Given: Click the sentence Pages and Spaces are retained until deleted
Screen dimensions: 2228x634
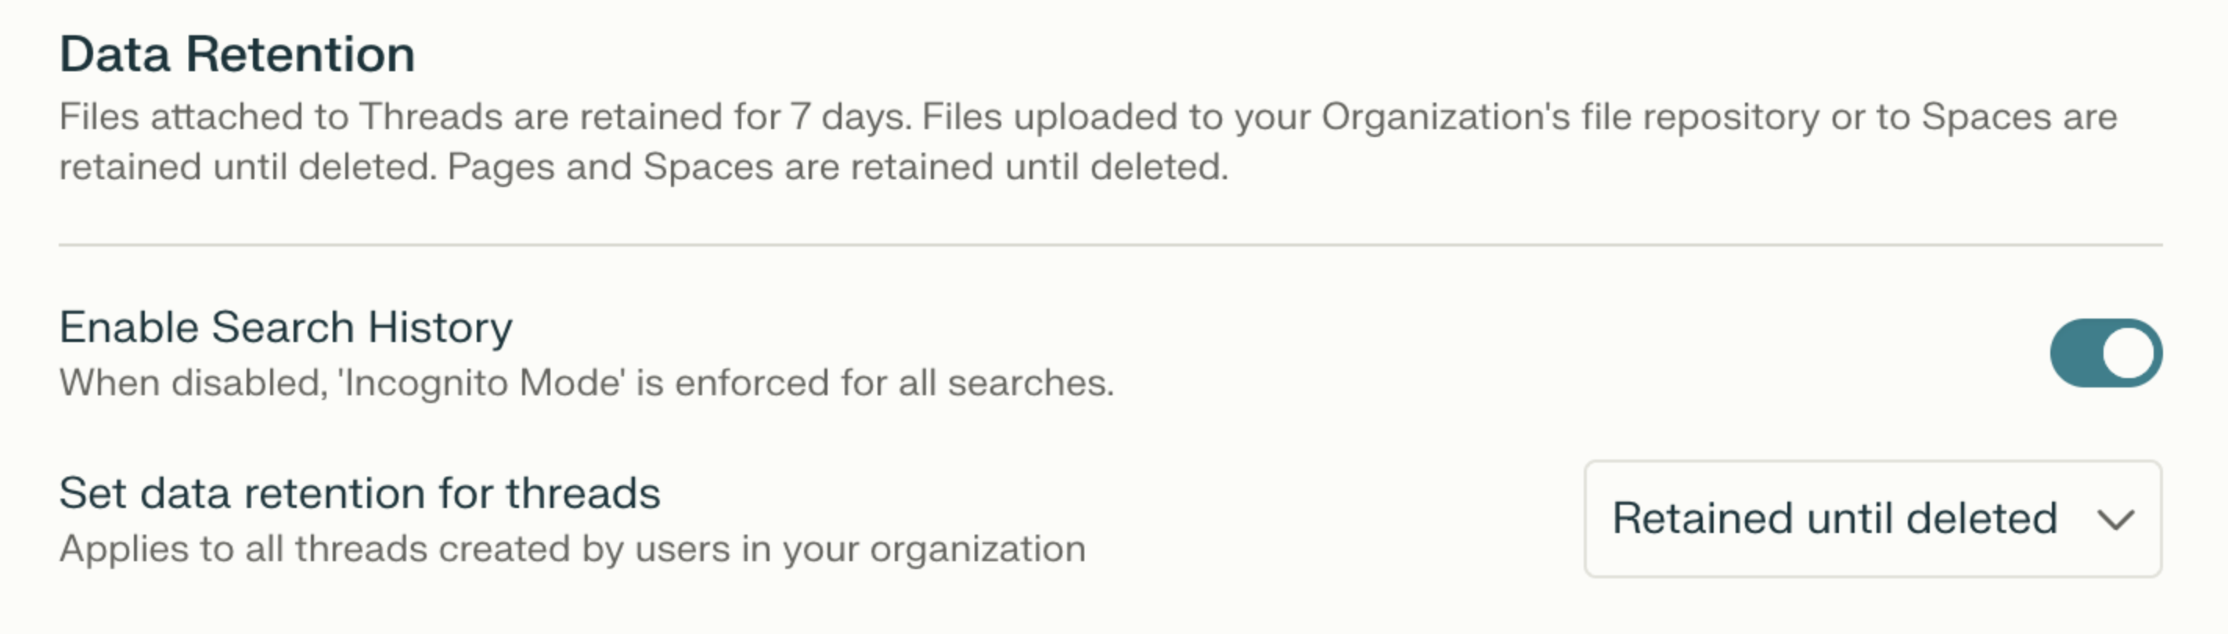Looking at the screenshot, I should 837,167.
